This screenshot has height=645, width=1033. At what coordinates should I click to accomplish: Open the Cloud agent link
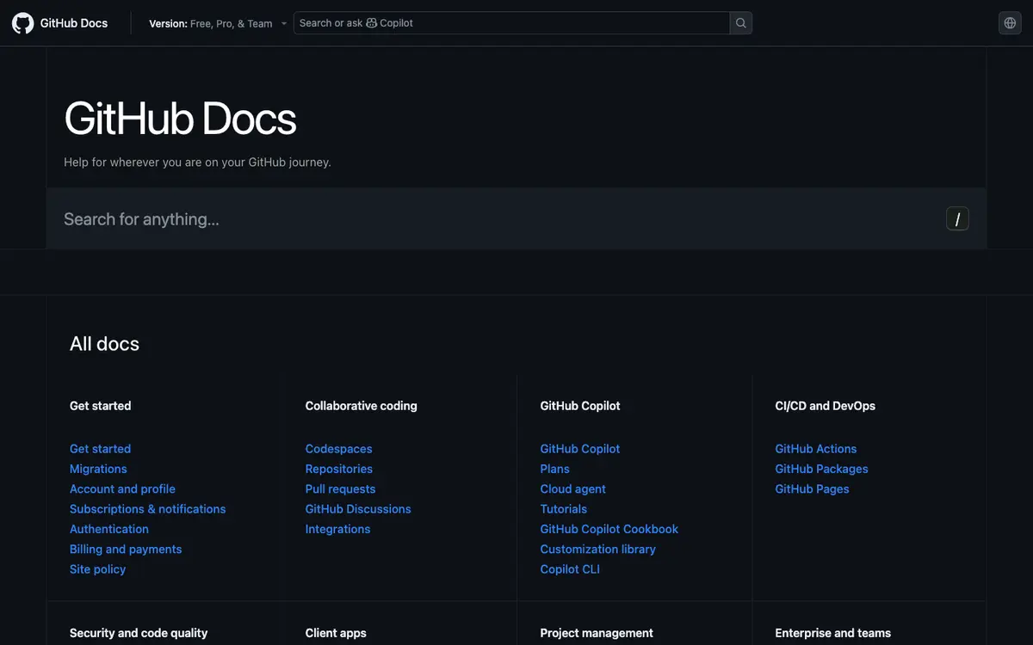[x=573, y=488]
